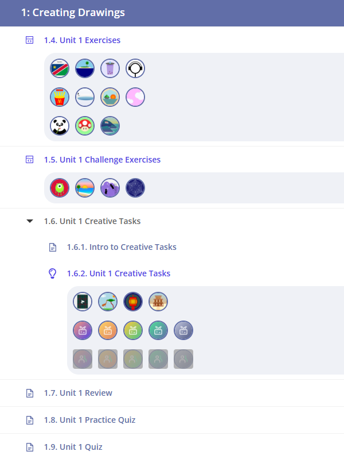Screen dimensions: 344x459
Task: Select 1.8. Unit 1 Practice Quiz
Action: point(89,420)
